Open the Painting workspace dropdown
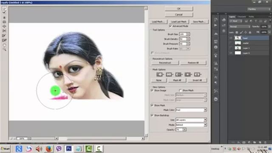Image resolution: width=272 pixels, height=153 pixels. [x=259, y=9]
